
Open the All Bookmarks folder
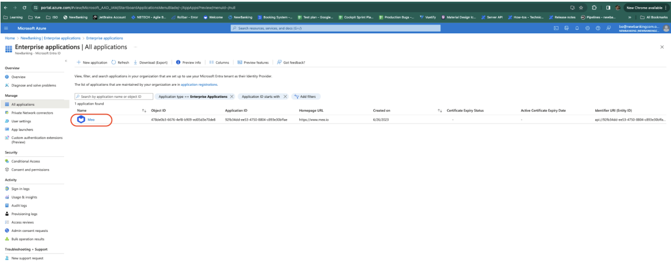click(654, 17)
